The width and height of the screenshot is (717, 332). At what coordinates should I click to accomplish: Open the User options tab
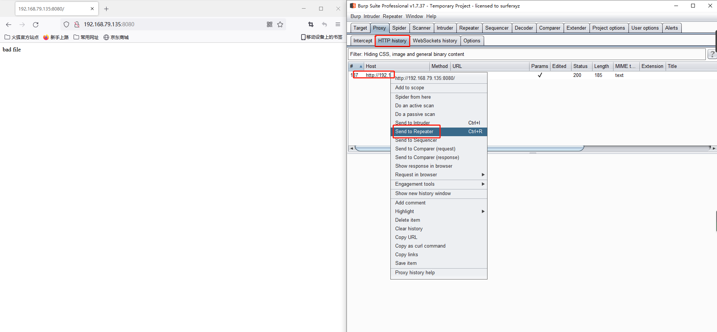[x=645, y=28]
